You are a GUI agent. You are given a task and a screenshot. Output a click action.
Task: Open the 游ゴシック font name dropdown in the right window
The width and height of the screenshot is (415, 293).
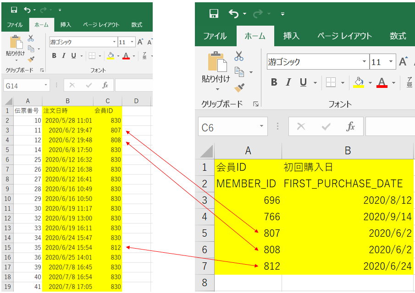tap(365, 62)
